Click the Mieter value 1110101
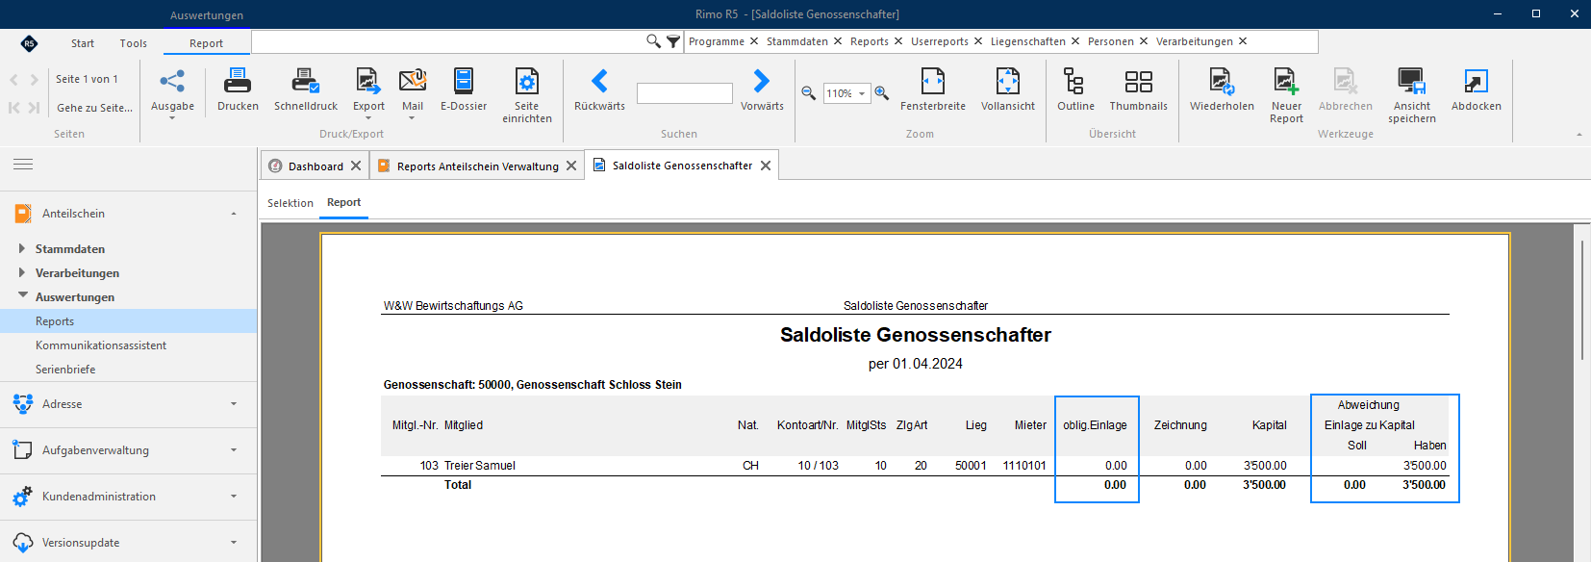1591x562 pixels. (x=1024, y=466)
